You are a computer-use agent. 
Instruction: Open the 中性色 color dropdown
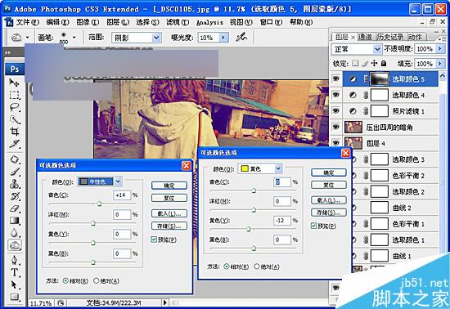click(x=119, y=181)
